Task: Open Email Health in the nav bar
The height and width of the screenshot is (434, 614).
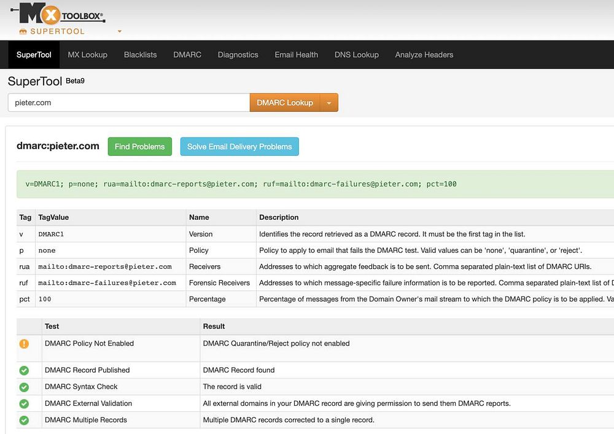Action: pyautogui.click(x=296, y=55)
